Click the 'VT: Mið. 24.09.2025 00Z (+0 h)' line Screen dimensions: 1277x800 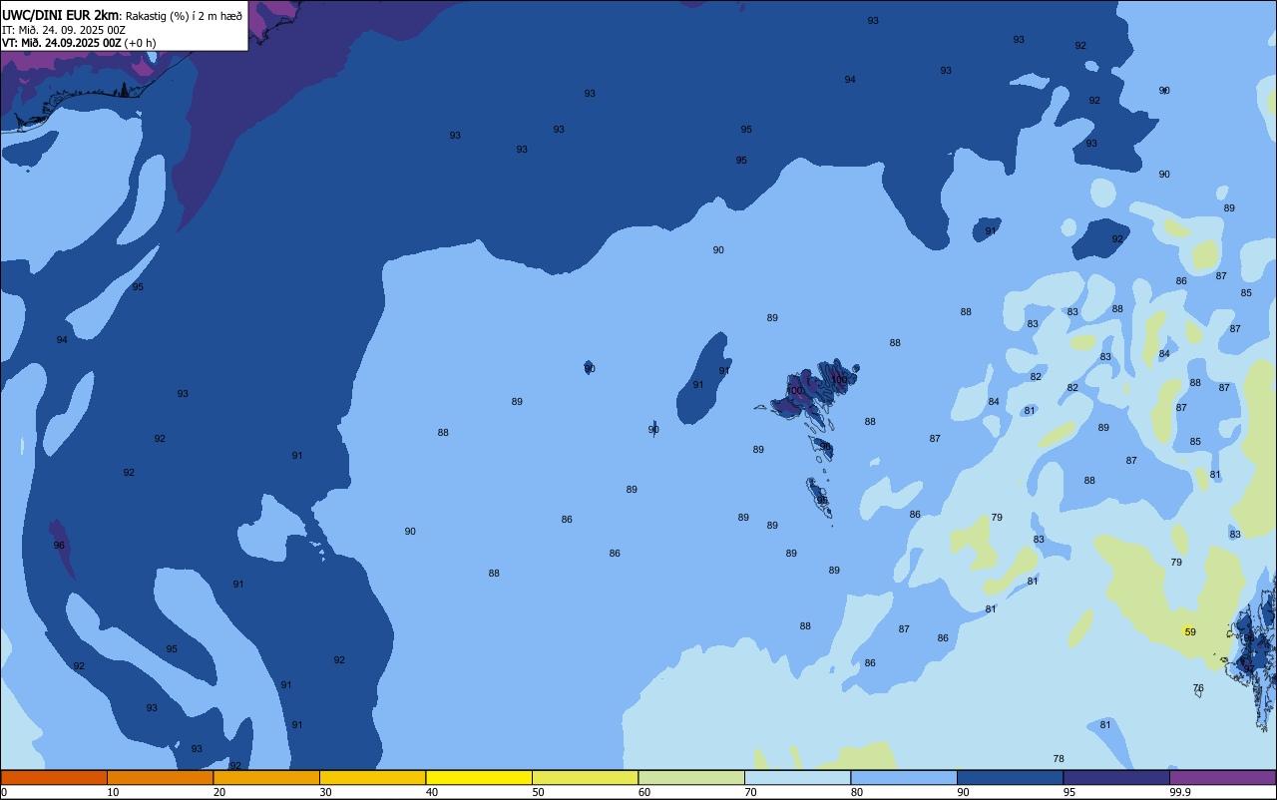pos(79,43)
